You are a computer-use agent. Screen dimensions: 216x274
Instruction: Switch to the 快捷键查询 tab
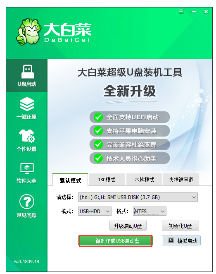(181, 180)
